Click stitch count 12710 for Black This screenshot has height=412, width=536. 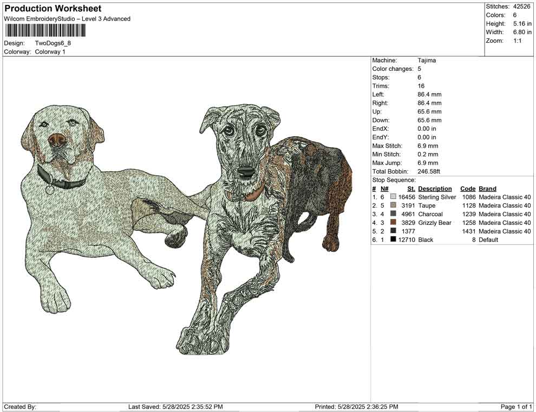click(x=407, y=240)
